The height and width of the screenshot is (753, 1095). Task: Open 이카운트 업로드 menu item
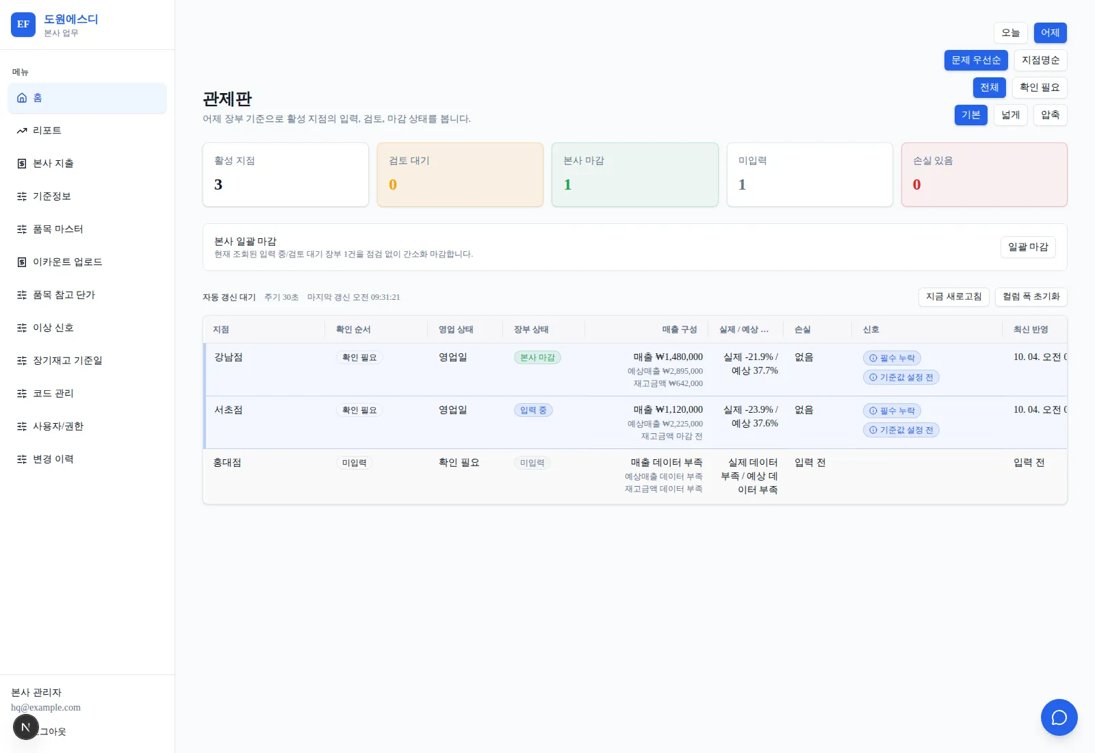pos(88,262)
